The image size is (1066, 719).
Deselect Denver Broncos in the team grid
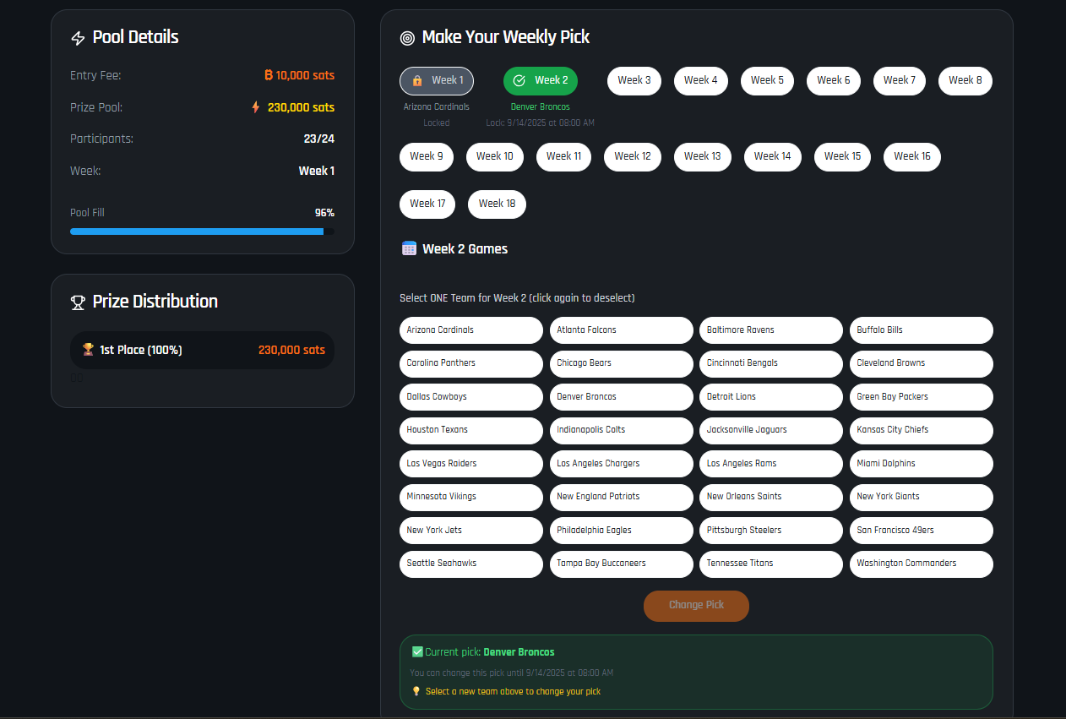tap(622, 397)
